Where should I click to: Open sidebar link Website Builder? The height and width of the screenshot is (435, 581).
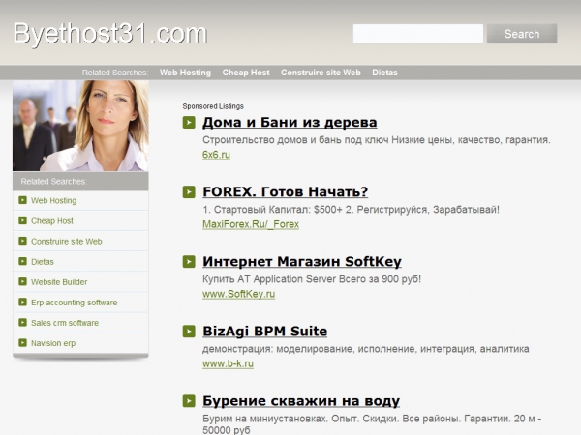[x=59, y=282]
